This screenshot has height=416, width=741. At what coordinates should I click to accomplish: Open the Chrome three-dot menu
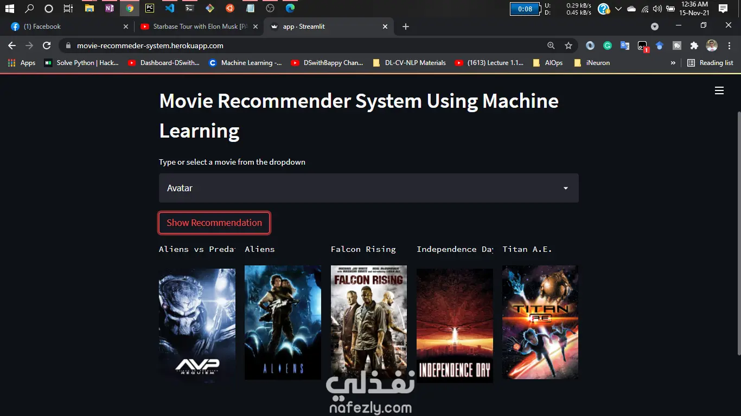point(729,45)
